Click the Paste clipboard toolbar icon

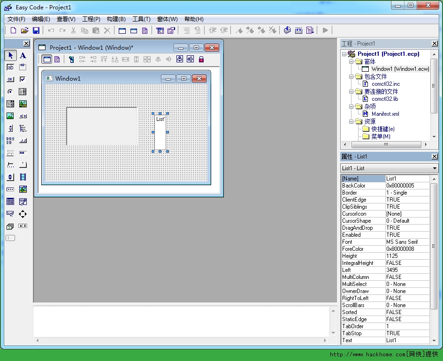[x=96, y=30]
